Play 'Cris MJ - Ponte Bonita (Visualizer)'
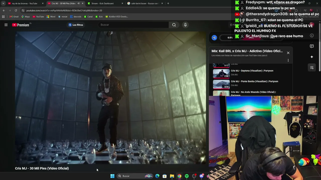Screen dimensions: 321x180 point(255,81)
